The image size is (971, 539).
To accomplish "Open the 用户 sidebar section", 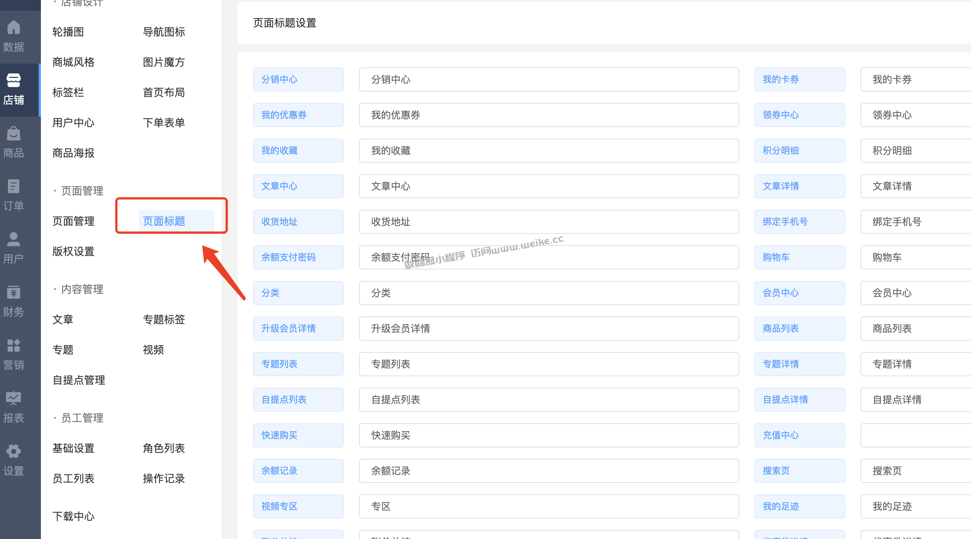I will (x=14, y=249).
